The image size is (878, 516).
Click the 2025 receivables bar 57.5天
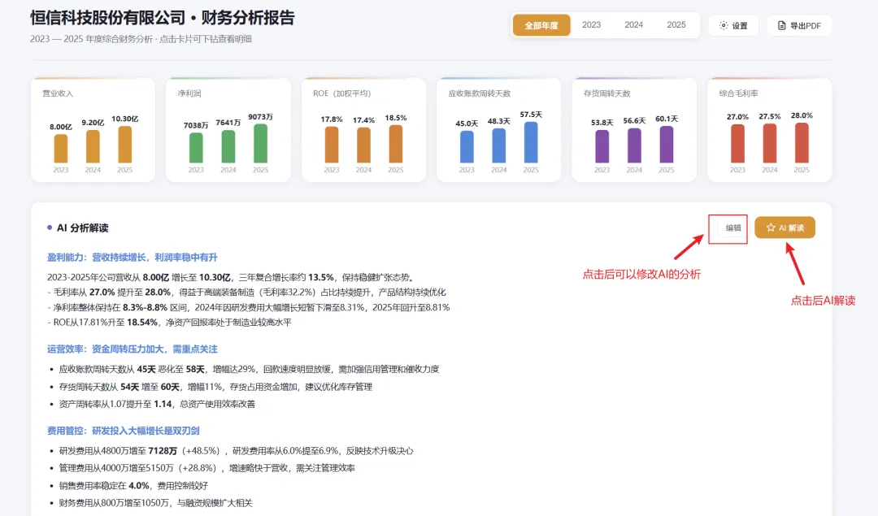(x=531, y=142)
